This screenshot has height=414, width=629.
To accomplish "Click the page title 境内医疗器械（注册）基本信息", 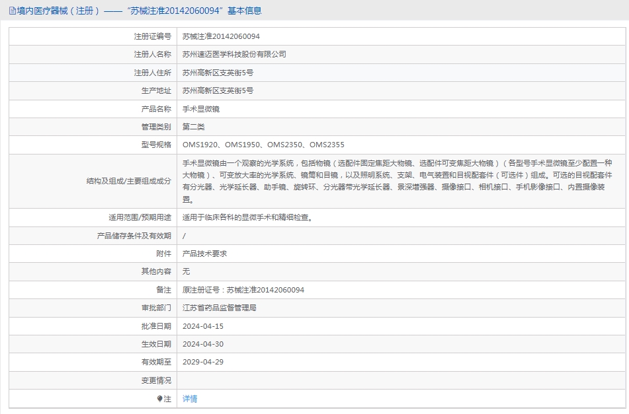I will click(139, 11).
